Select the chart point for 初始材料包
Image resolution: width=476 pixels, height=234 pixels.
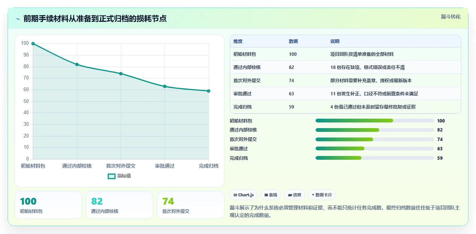[33, 44]
